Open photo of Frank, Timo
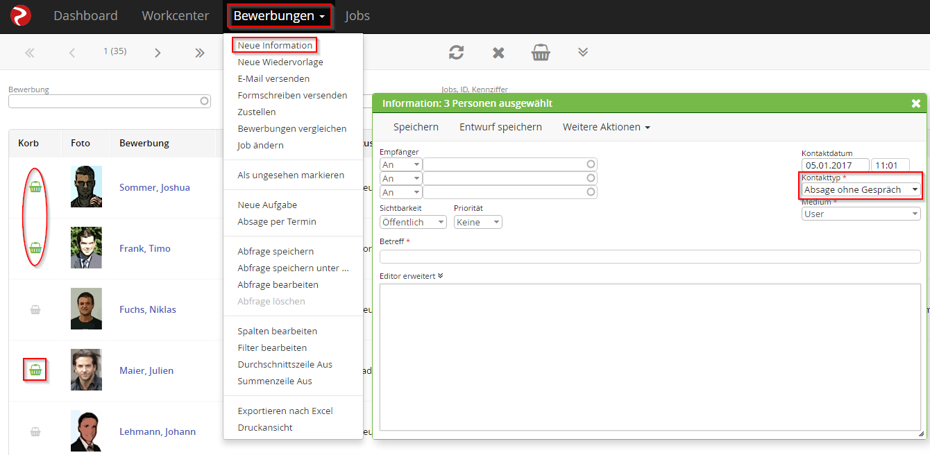The image size is (930, 455). click(x=86, y=248)
